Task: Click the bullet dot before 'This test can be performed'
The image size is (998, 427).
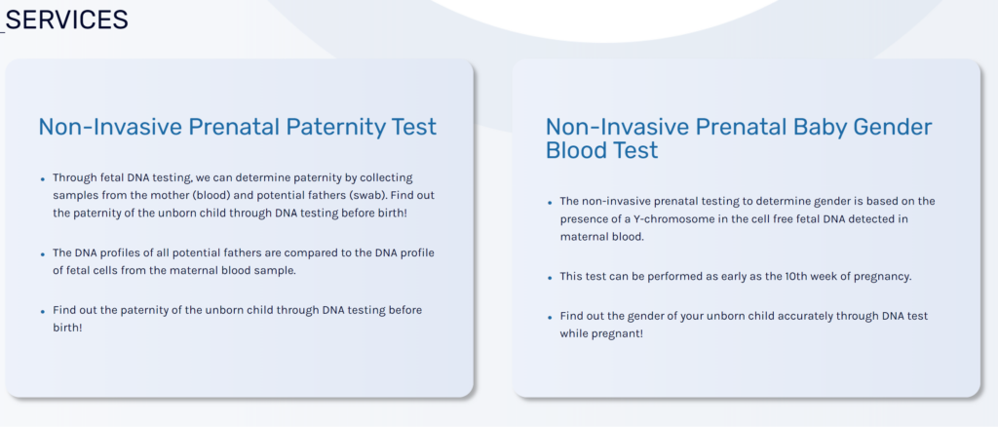Action: click(x=550, y=278)
